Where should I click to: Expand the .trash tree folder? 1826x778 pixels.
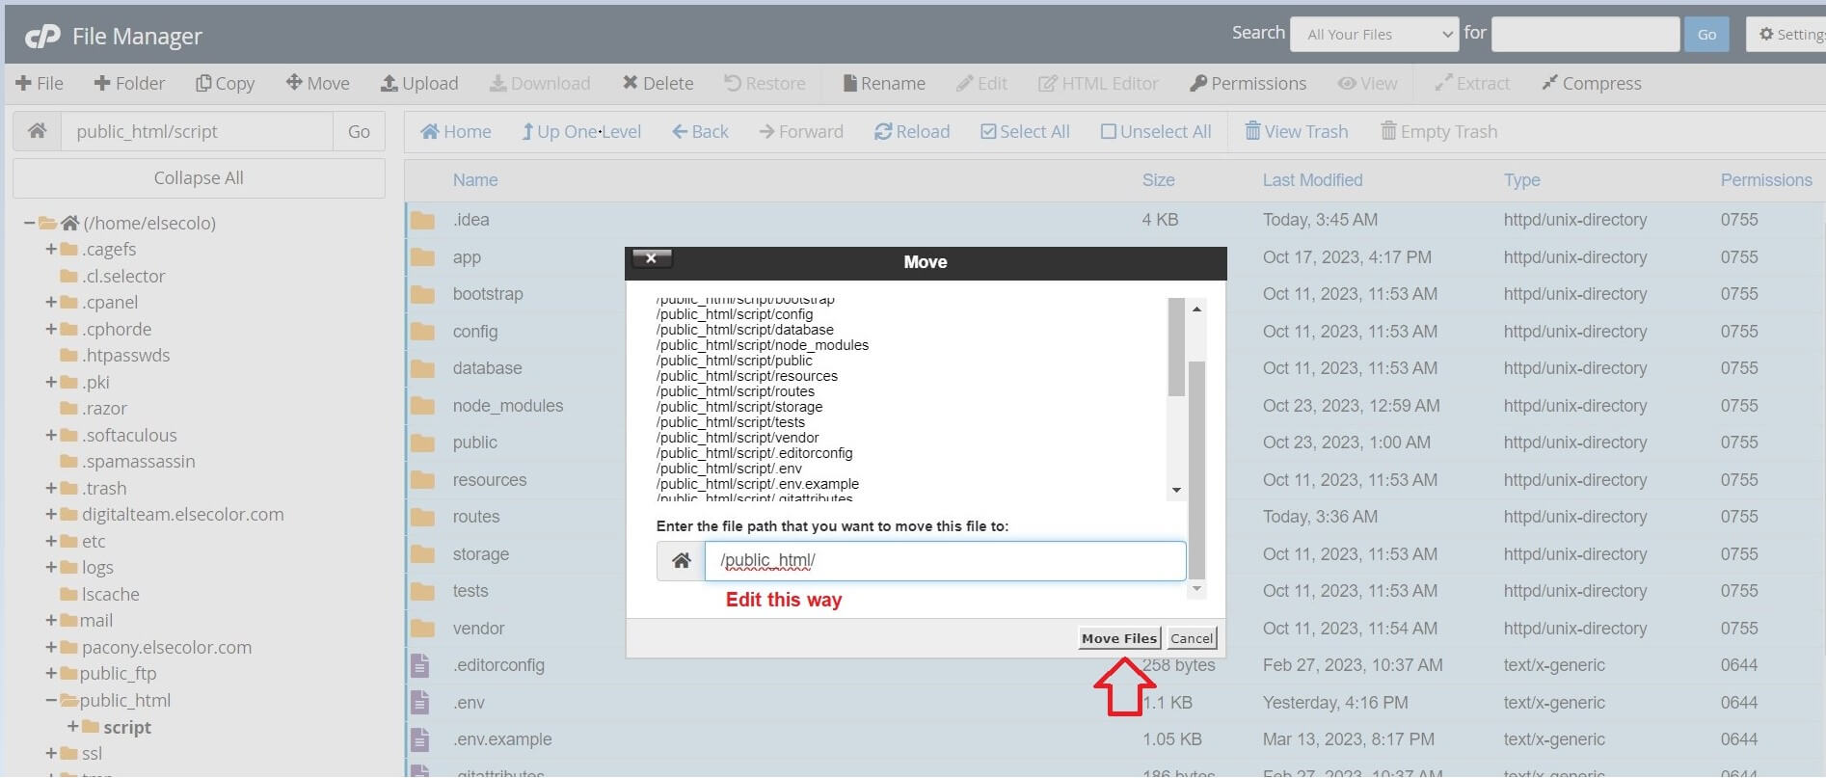51,489
